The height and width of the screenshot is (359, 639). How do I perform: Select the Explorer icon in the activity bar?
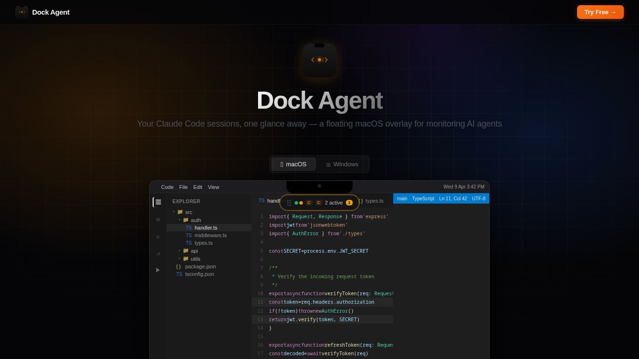pyautogui.click(x=158, y=202)
